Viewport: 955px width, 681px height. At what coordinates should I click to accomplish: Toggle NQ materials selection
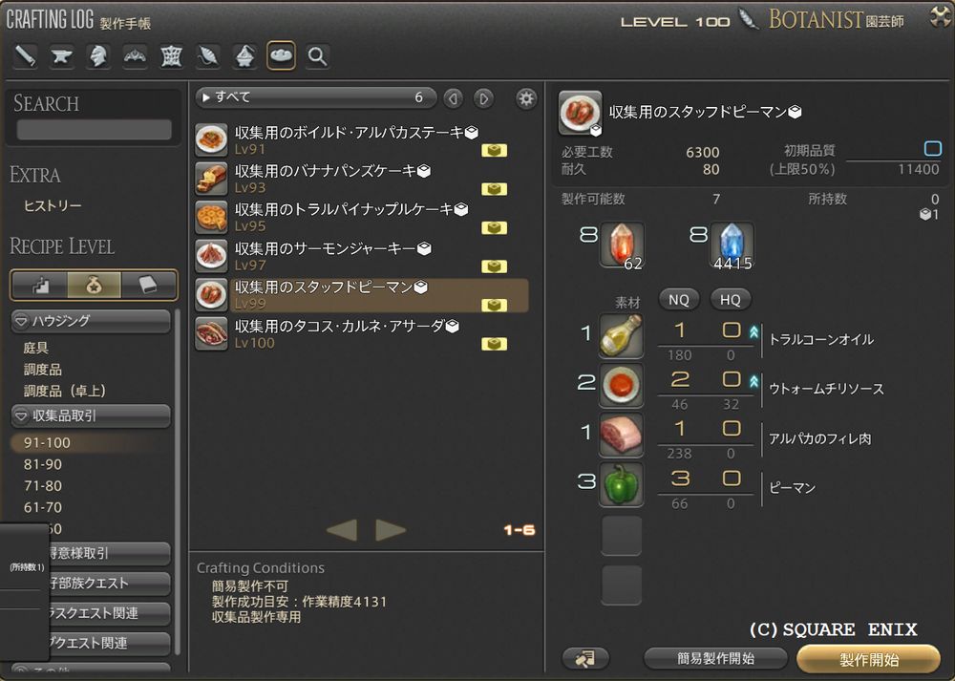click(x=678, y=300)
